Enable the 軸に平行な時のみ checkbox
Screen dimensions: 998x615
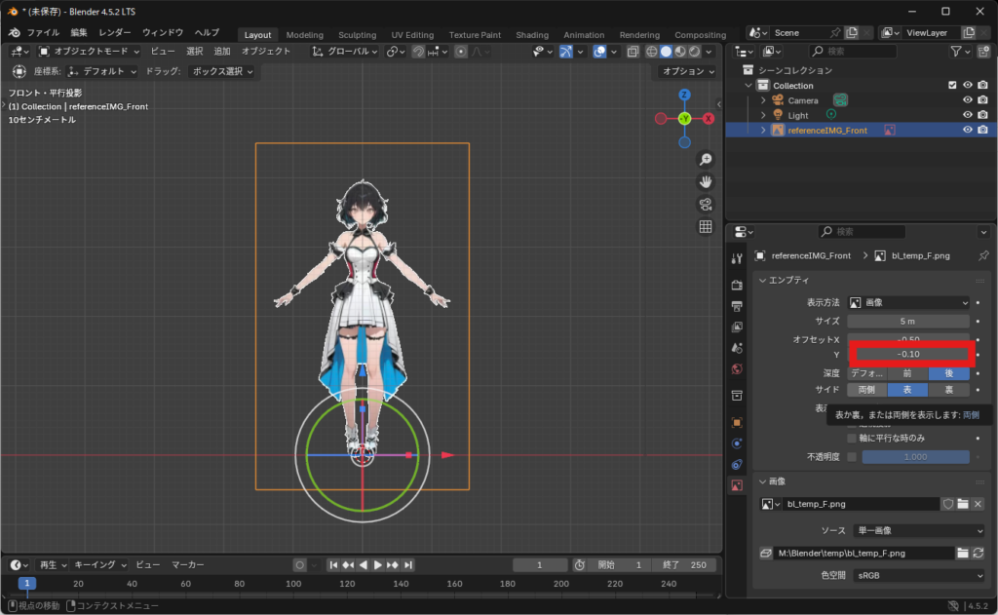[x=852, y=439]
